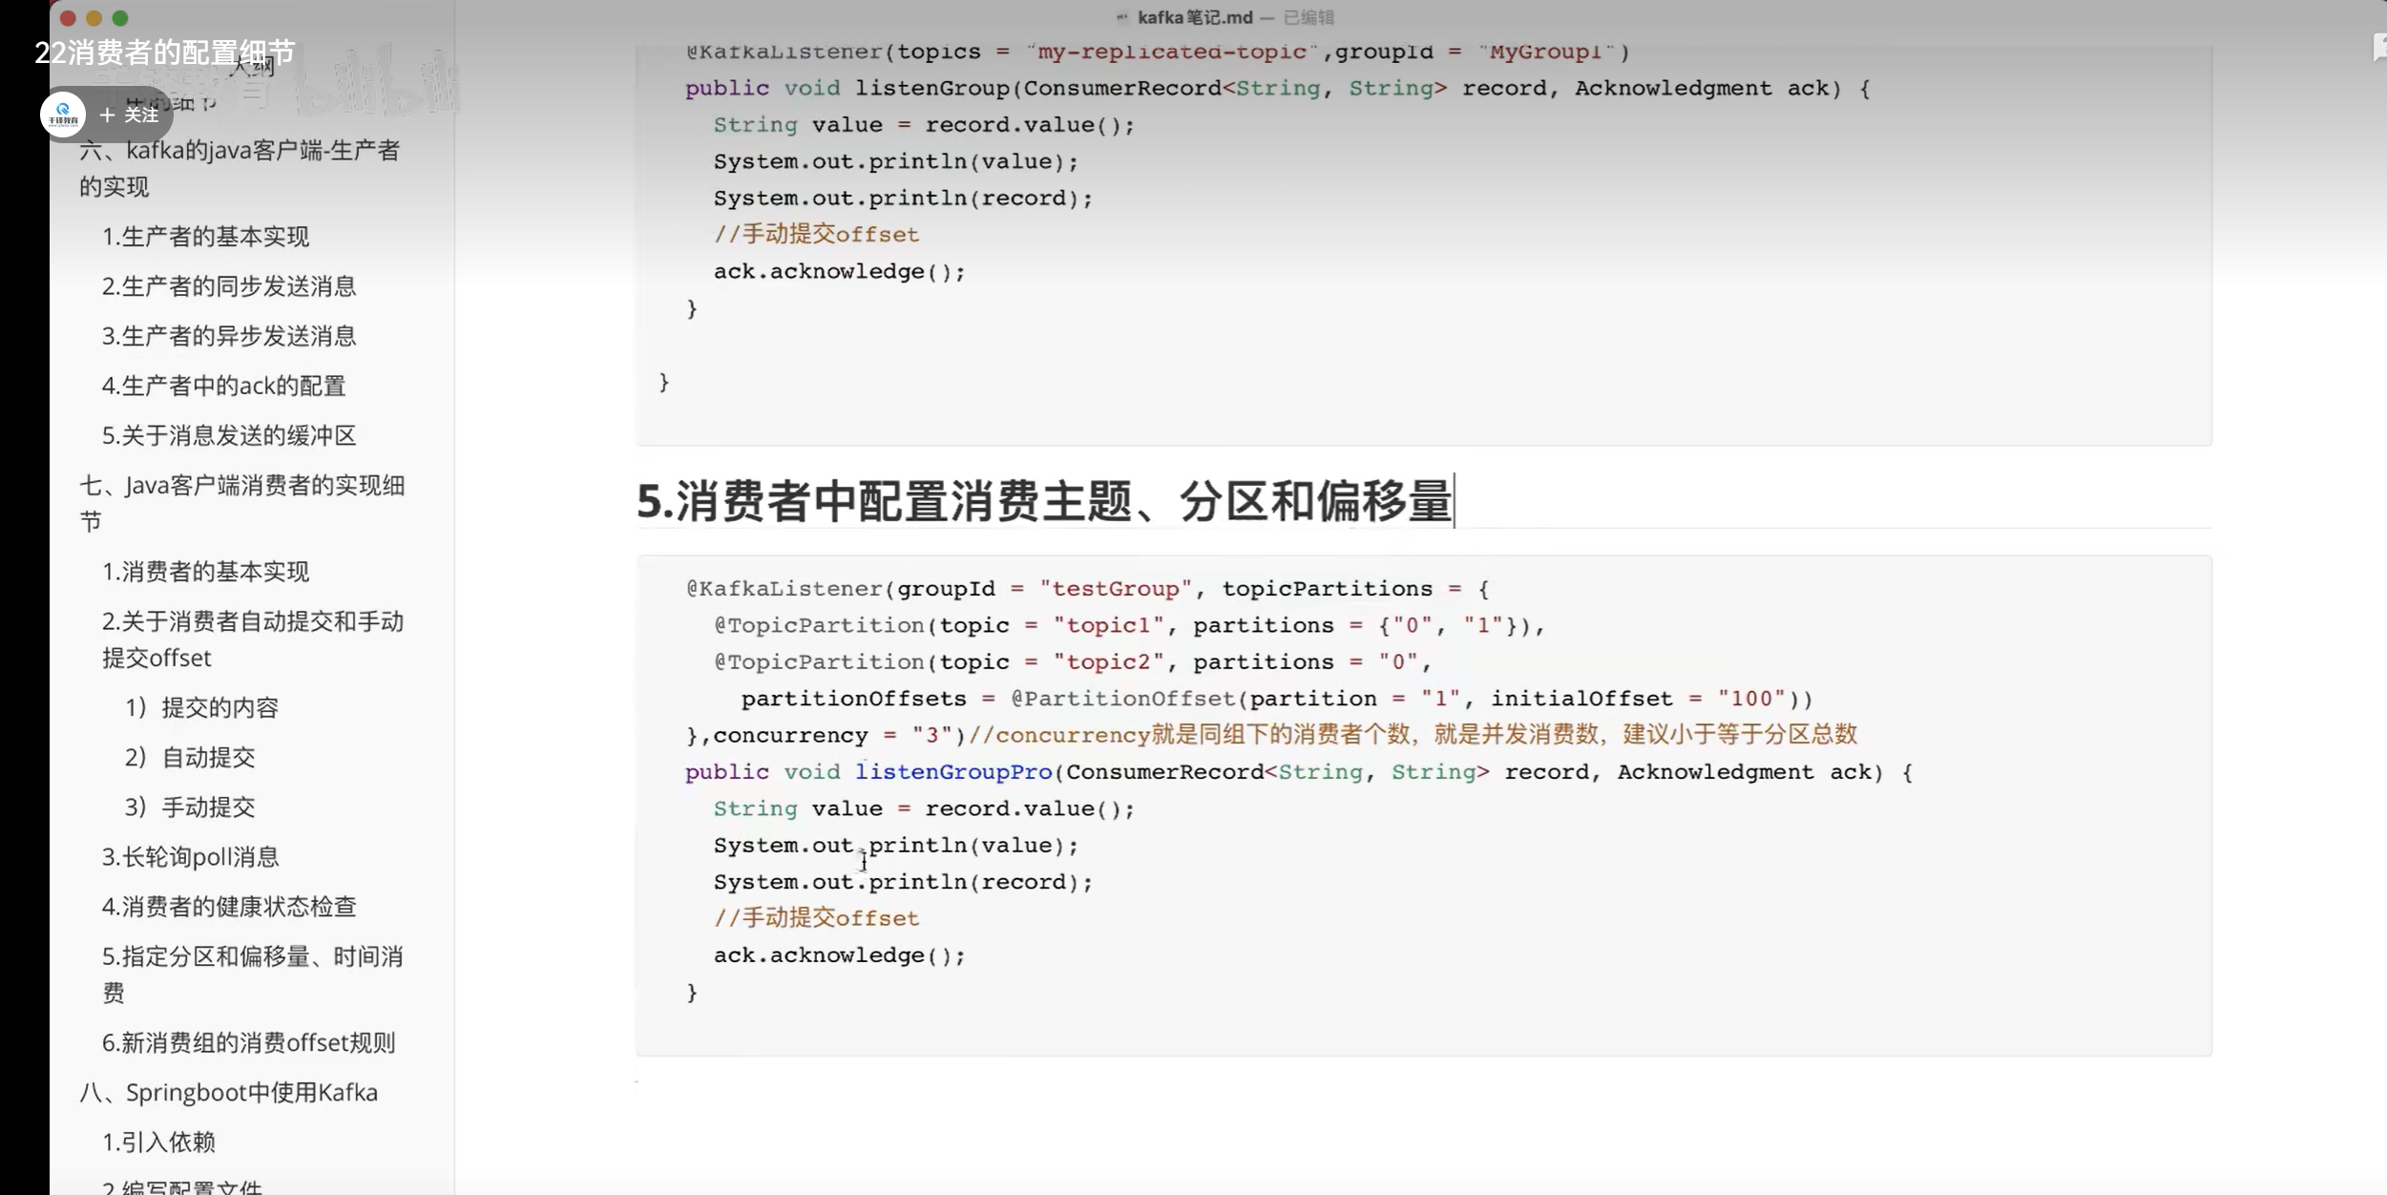Go to 5.关于消息发送的缓冲区 section

(x=228, y=435)
